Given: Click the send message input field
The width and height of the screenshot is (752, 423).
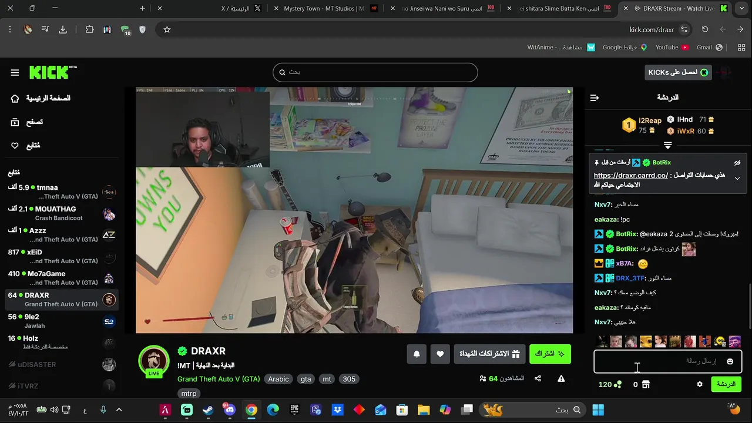Looking at the screenshot, I should pos(667,361).
